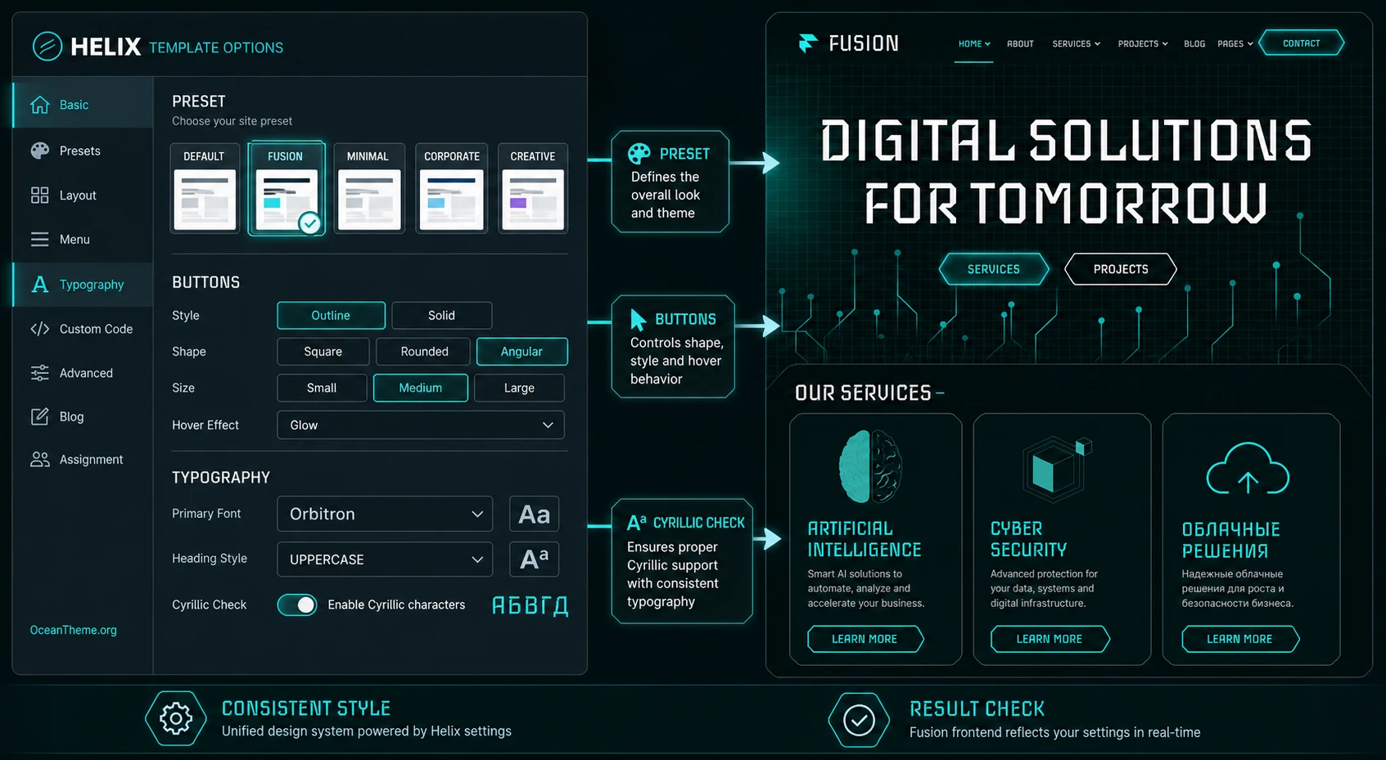Click the Aa primary font preview icon

tap(535, 514)
